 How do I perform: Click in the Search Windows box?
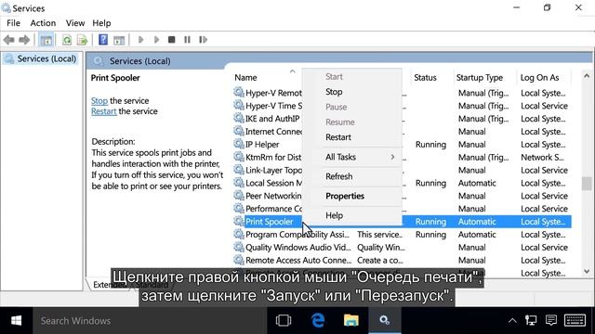pyautogui.click(x=150, y=321)
